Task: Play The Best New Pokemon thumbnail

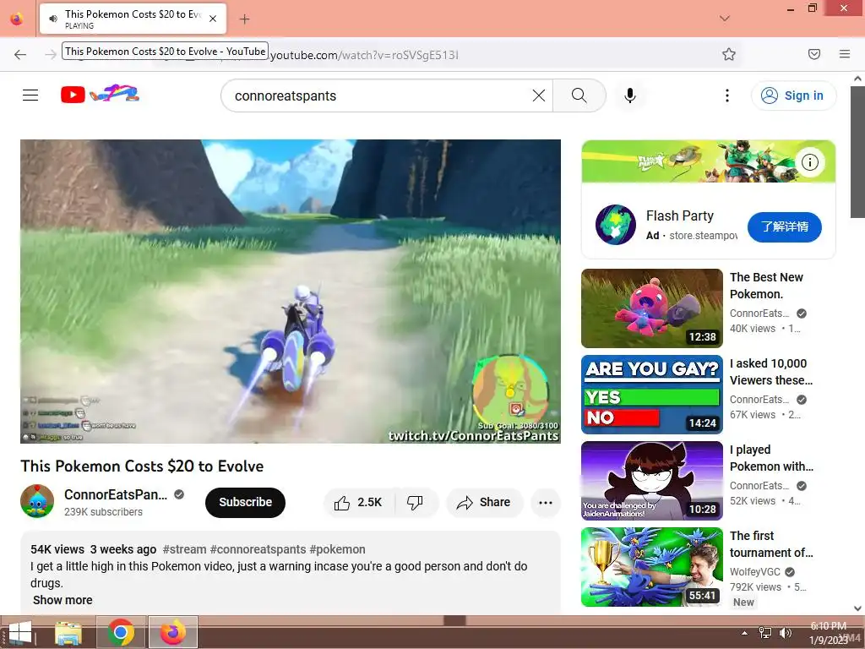Action: (651, 308)
